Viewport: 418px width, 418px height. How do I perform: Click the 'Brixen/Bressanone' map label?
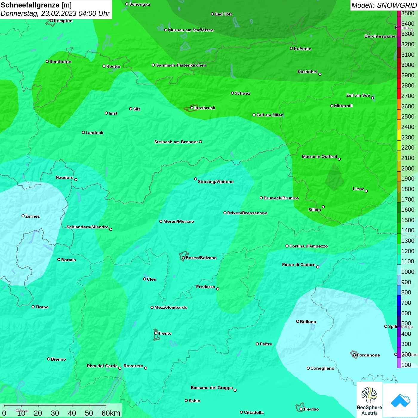[247, 213]
